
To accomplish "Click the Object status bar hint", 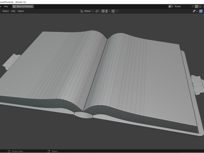I will tap(55, 151).
